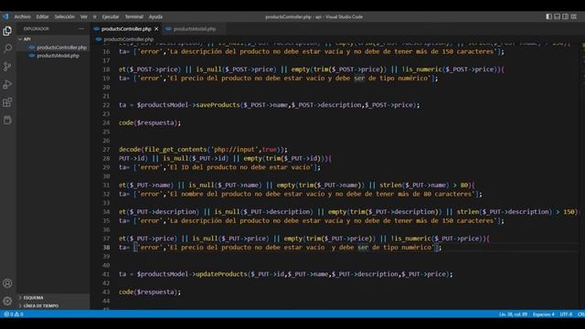Click the errors and warnings status indicator

[14, 314]
